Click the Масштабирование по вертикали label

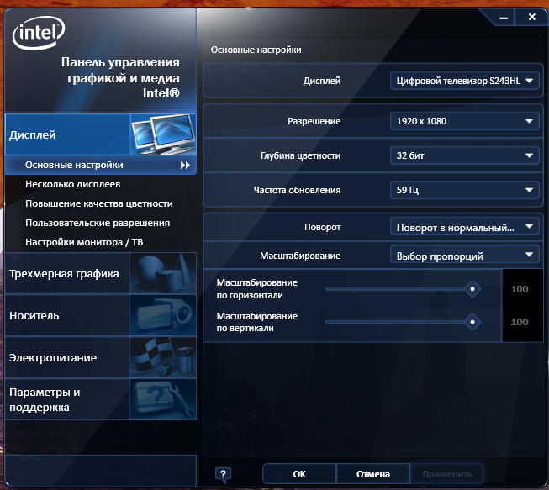[257, 322]
